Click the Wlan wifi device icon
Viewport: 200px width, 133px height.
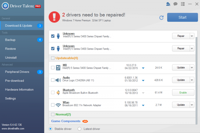[58, 105]
